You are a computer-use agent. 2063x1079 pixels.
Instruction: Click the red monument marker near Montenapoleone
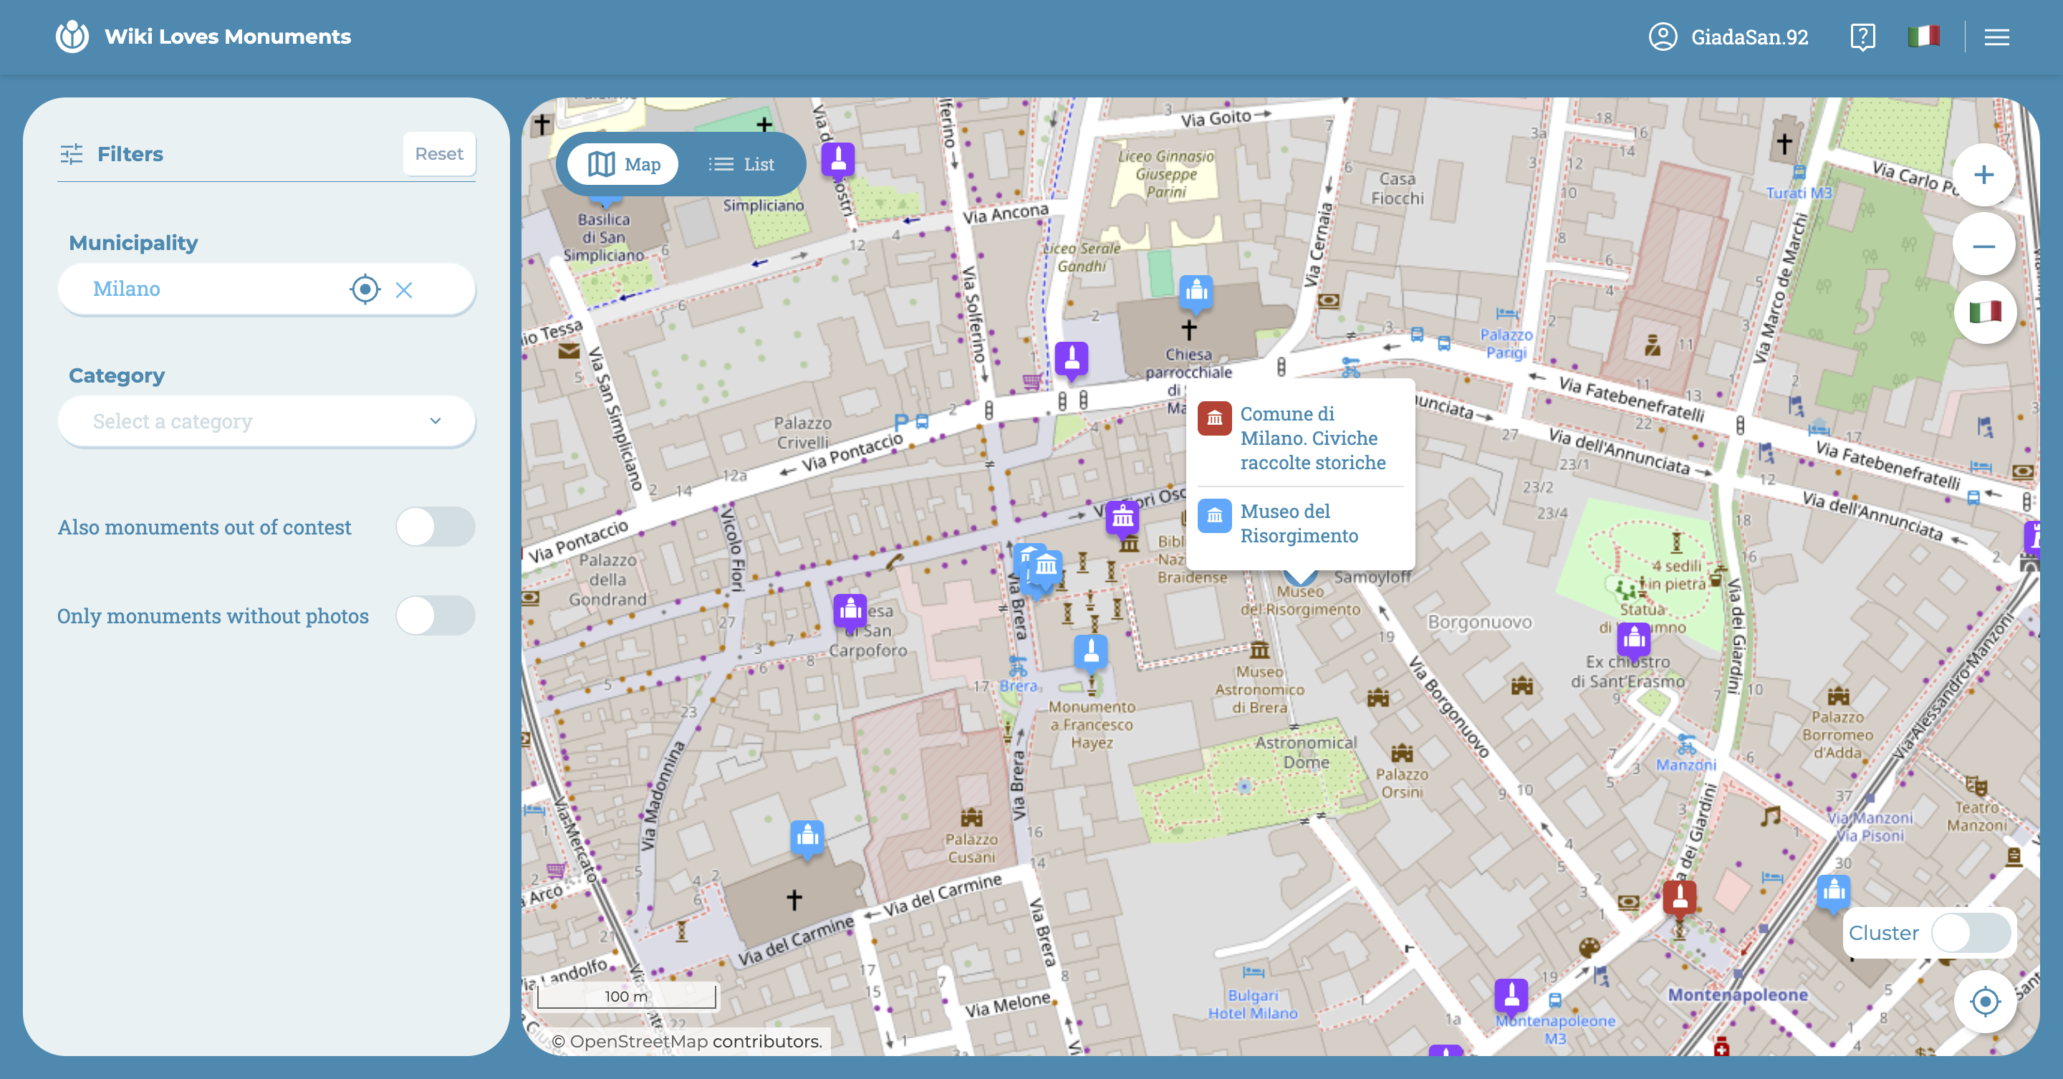(1679, 896)
